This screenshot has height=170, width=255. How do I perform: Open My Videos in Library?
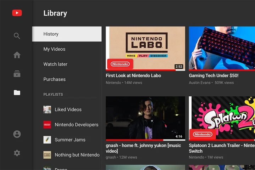pos(54,49)
